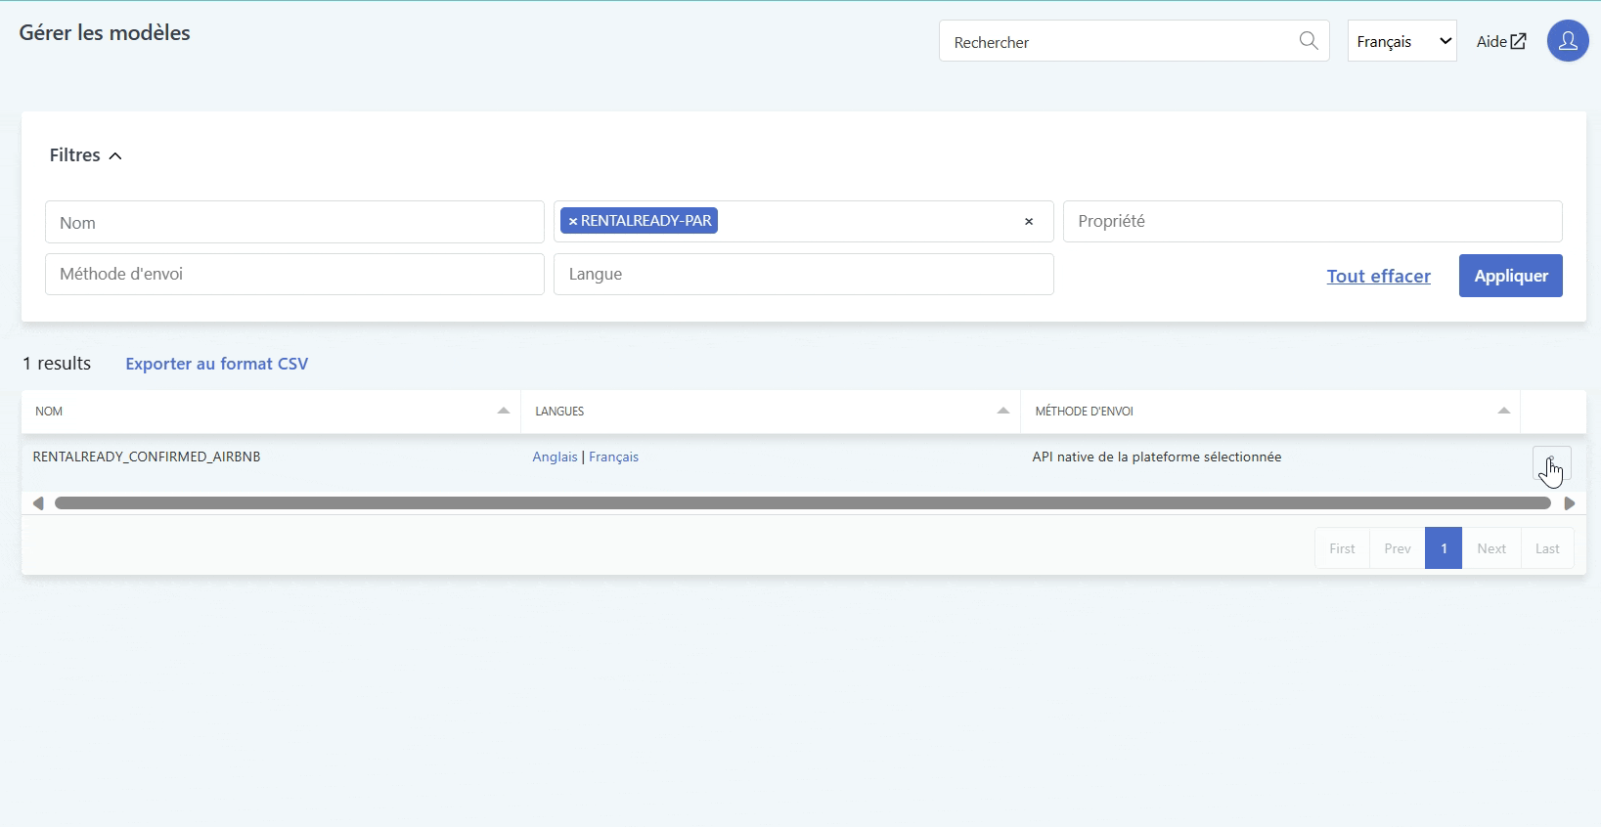Open the Aide external help link
Image resolution: width=1601 pixels, height=827 pixels.
coord(1501,41)
